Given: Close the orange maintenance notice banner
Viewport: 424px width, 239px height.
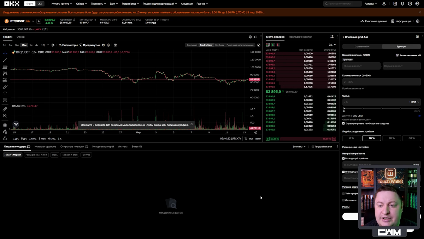Looking at the screenshot, I should 420,12.
